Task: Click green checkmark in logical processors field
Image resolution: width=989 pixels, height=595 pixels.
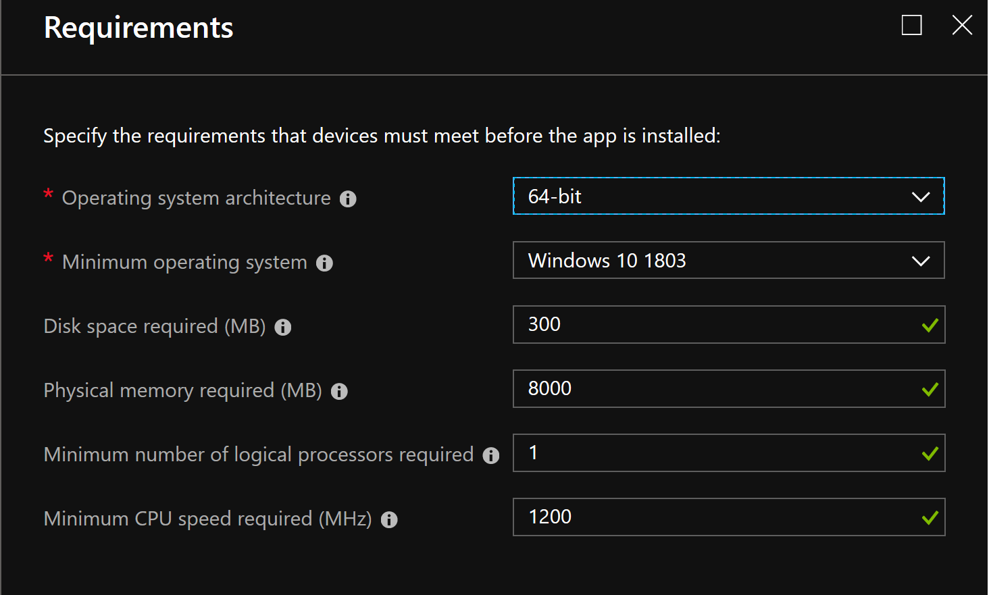Action: pyautogui.click(x=930, y=454)
